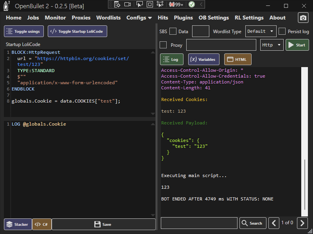This screenshot has height=234, width=313.
Task: Click the "Received Payload:" log heading
Action: [x=184, y=123]
